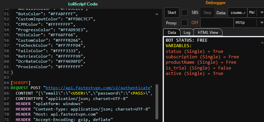264x122 pixels.
Task: Click the Start button in Debugger
Action: click(172, 13)
